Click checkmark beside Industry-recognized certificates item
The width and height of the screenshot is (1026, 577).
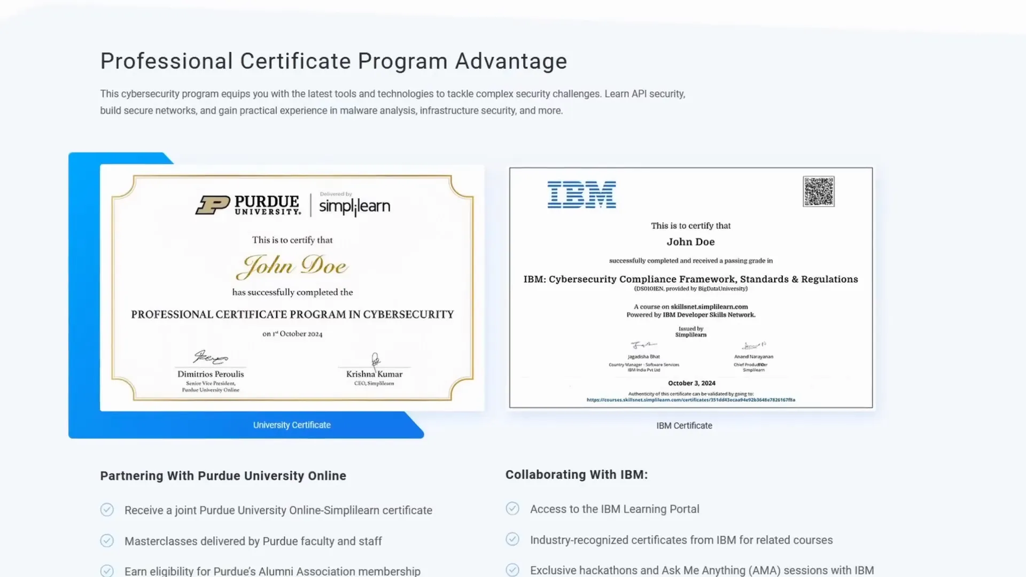[x=512, y=539]
